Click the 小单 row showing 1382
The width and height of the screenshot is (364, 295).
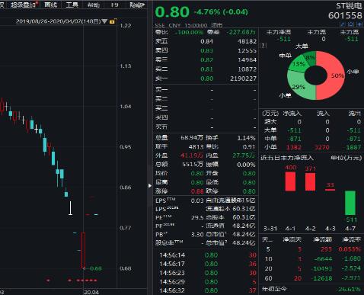point(311,147)
